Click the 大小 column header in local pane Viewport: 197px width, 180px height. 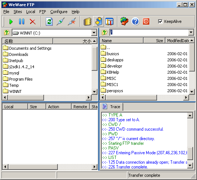click(72, 41)
